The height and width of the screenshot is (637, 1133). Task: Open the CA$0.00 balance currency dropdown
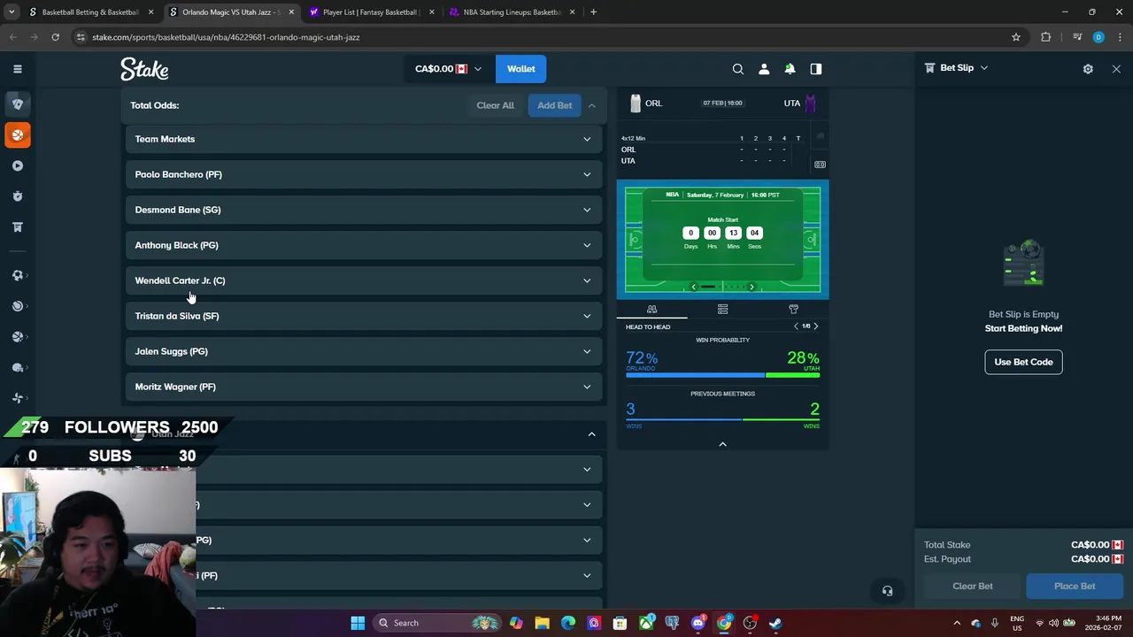[x=448, y=69]
